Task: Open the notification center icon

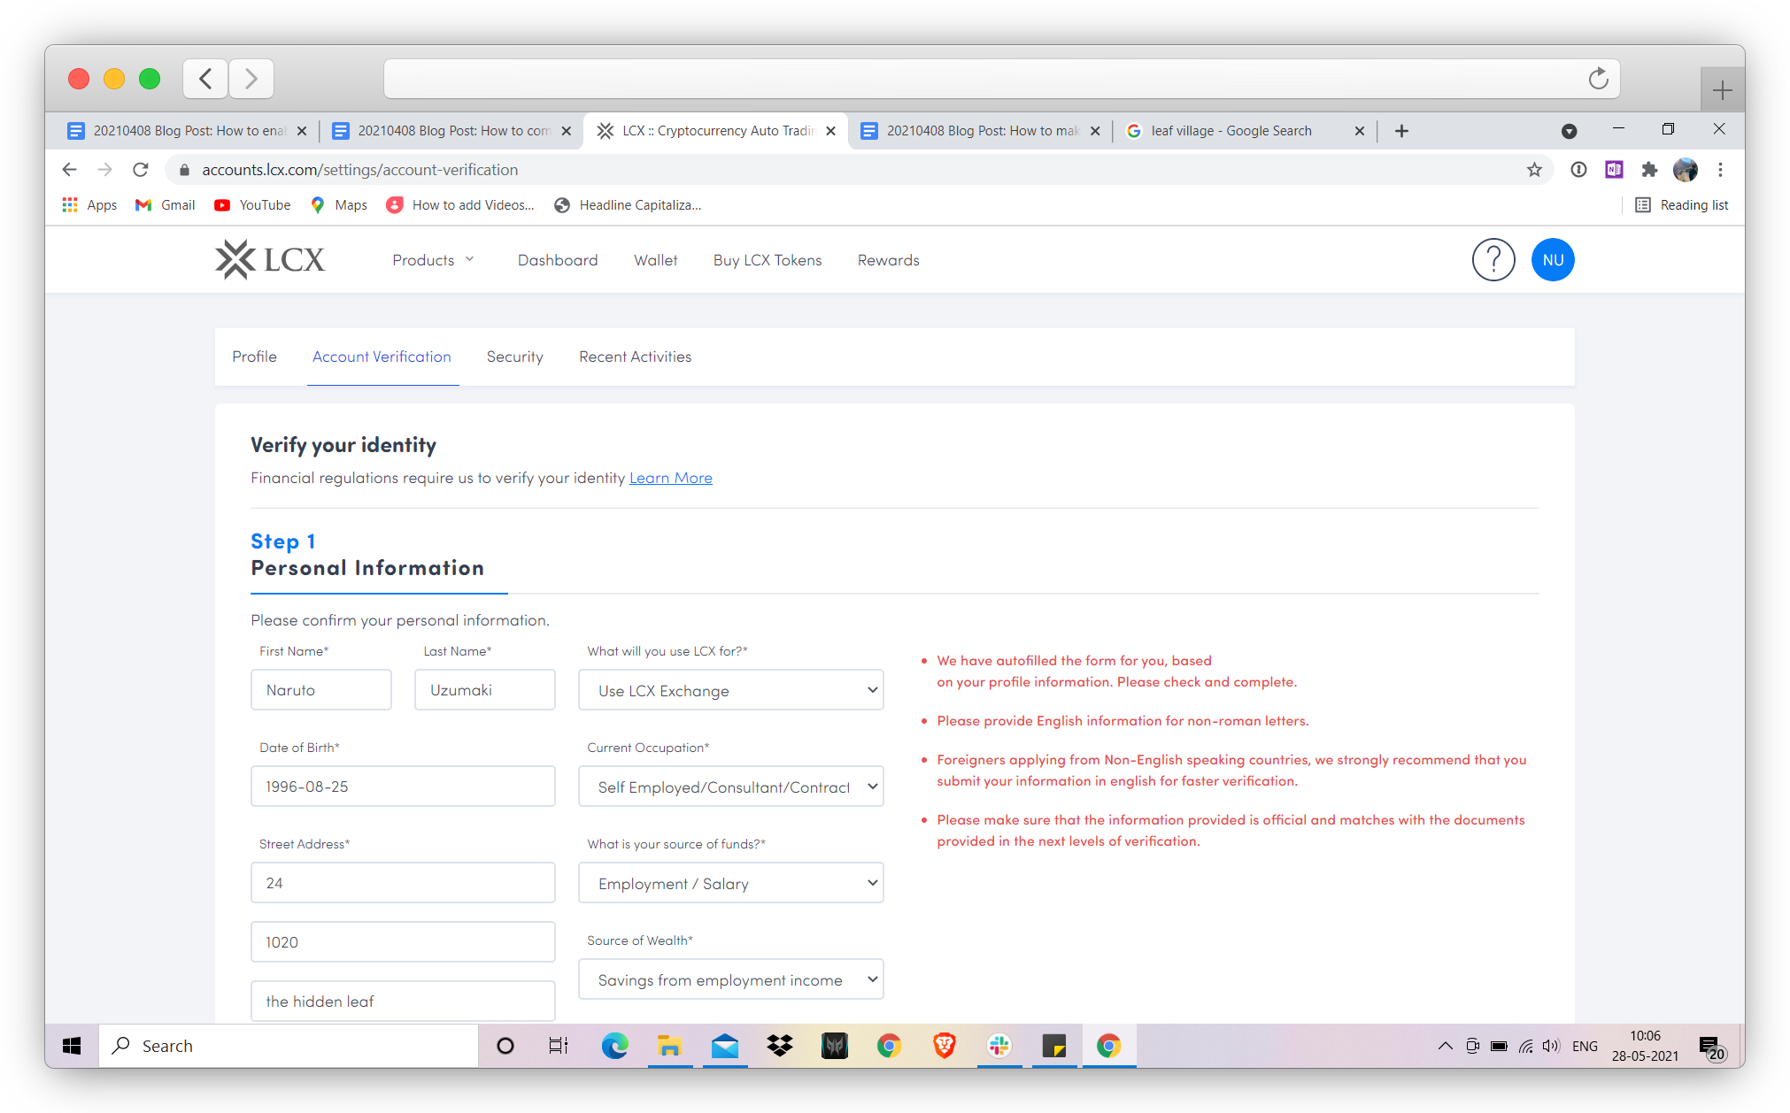Action: tap(1710, 1047)
